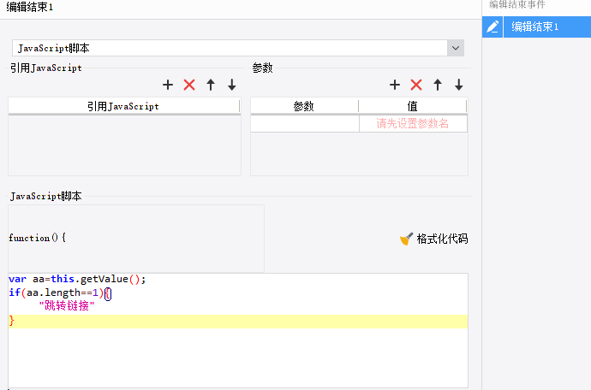
Task: Move referenced JavaScript entry up
Action: 211,85
